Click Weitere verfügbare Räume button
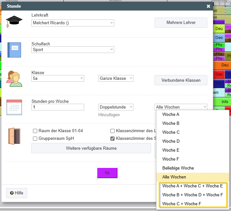This screenshot has height=211, width=231. (x=91, y=148)
